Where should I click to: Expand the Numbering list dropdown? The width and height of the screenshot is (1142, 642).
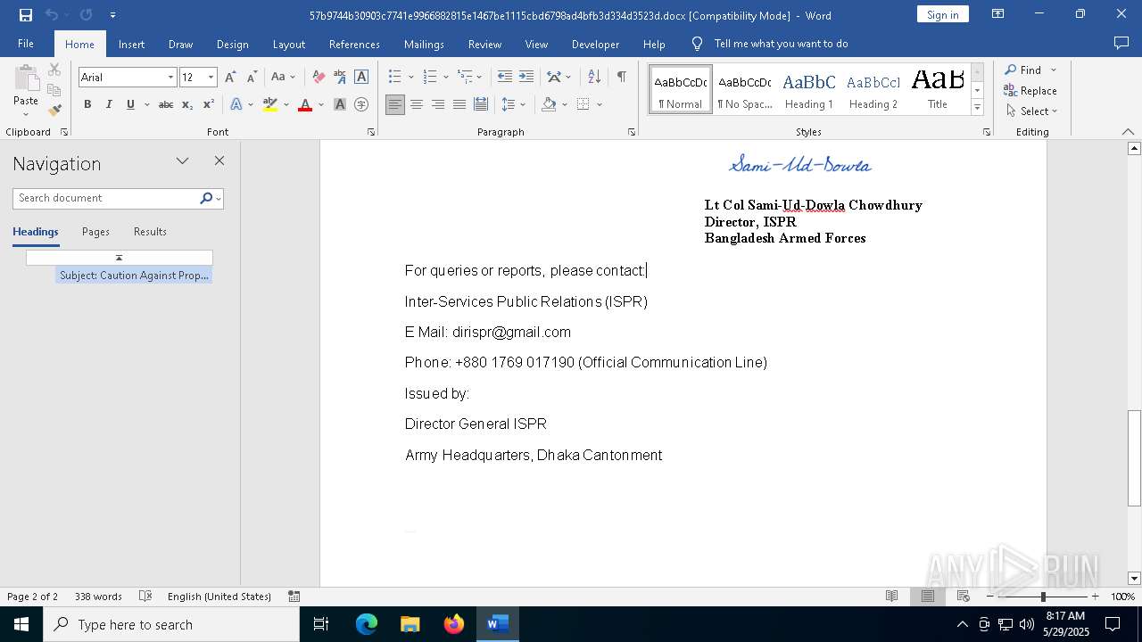click(x=446, y=78)
